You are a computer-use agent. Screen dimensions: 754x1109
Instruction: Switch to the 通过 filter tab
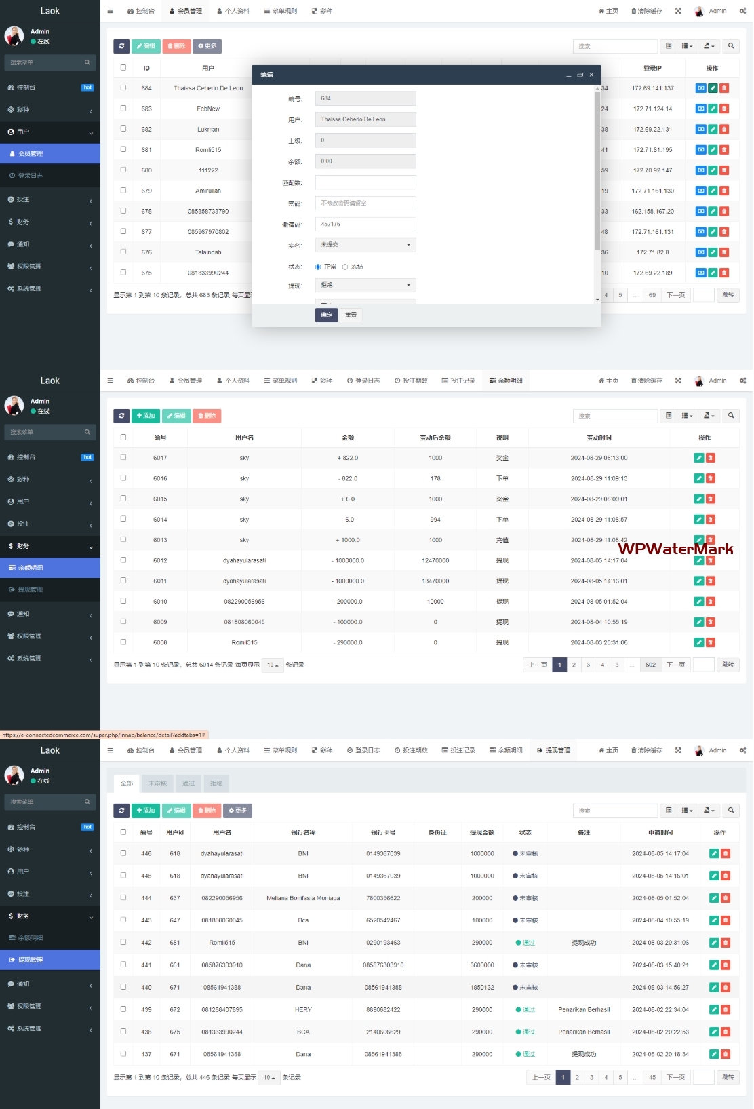pos(188,783)
